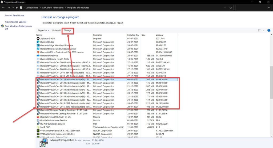273x148 pixels.
Task: Open the View installed updates link
Action: click(16, 22)
